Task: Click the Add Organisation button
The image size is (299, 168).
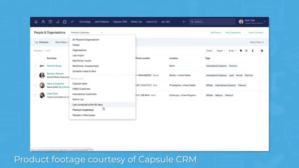Action: [x=233, y=33]
